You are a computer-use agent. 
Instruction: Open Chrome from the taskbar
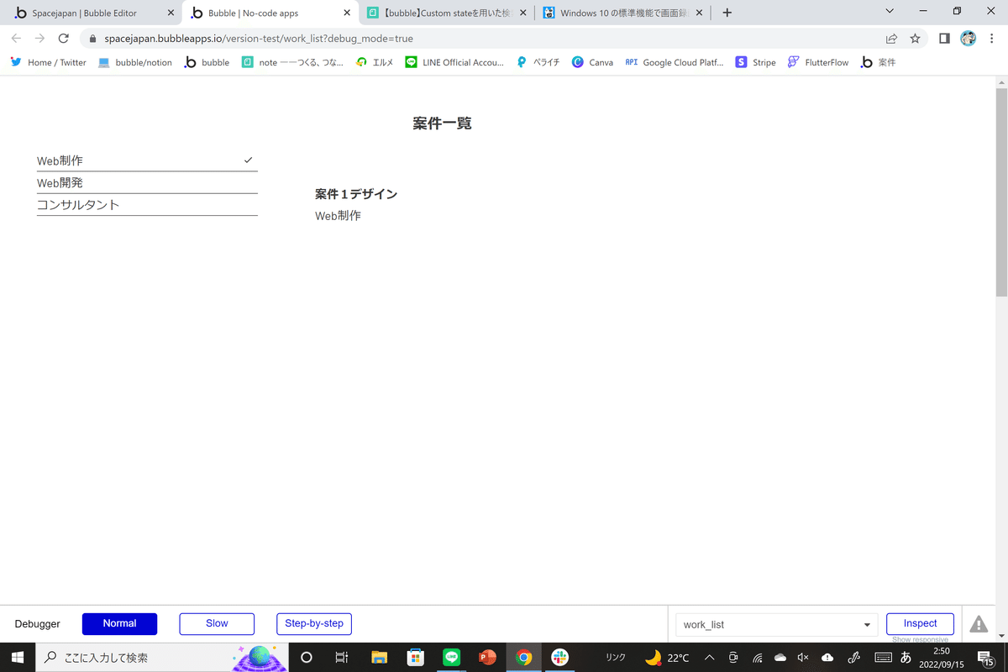(523, 658)
